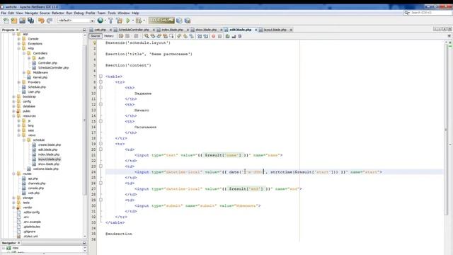Switch to the index.blade.php tab
The height and width of the screenshot is (255, 453).
pyautogui.click(x=172, y=30)
